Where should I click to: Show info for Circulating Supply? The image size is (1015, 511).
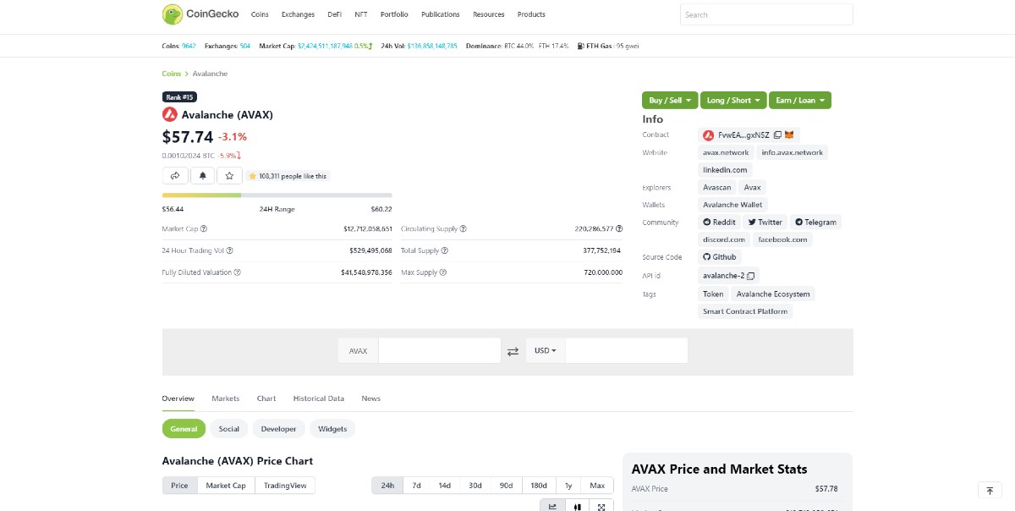tap(463, 228)
